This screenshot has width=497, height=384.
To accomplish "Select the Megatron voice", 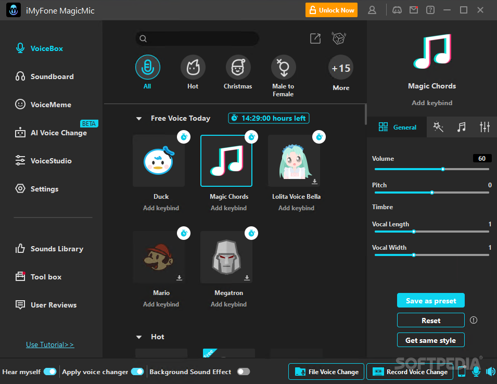I will (226, 257).
